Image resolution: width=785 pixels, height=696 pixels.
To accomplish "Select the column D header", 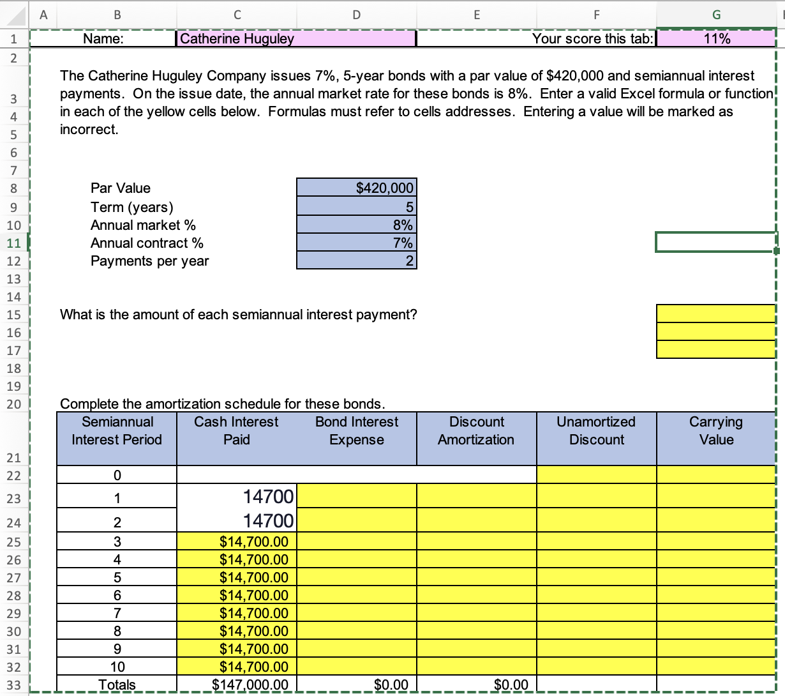I will 356,15.
